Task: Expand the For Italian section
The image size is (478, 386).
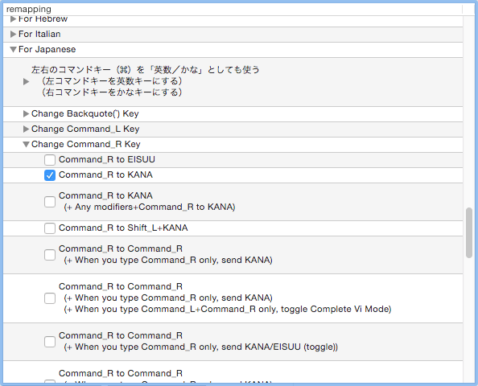Action: [13, 34]
